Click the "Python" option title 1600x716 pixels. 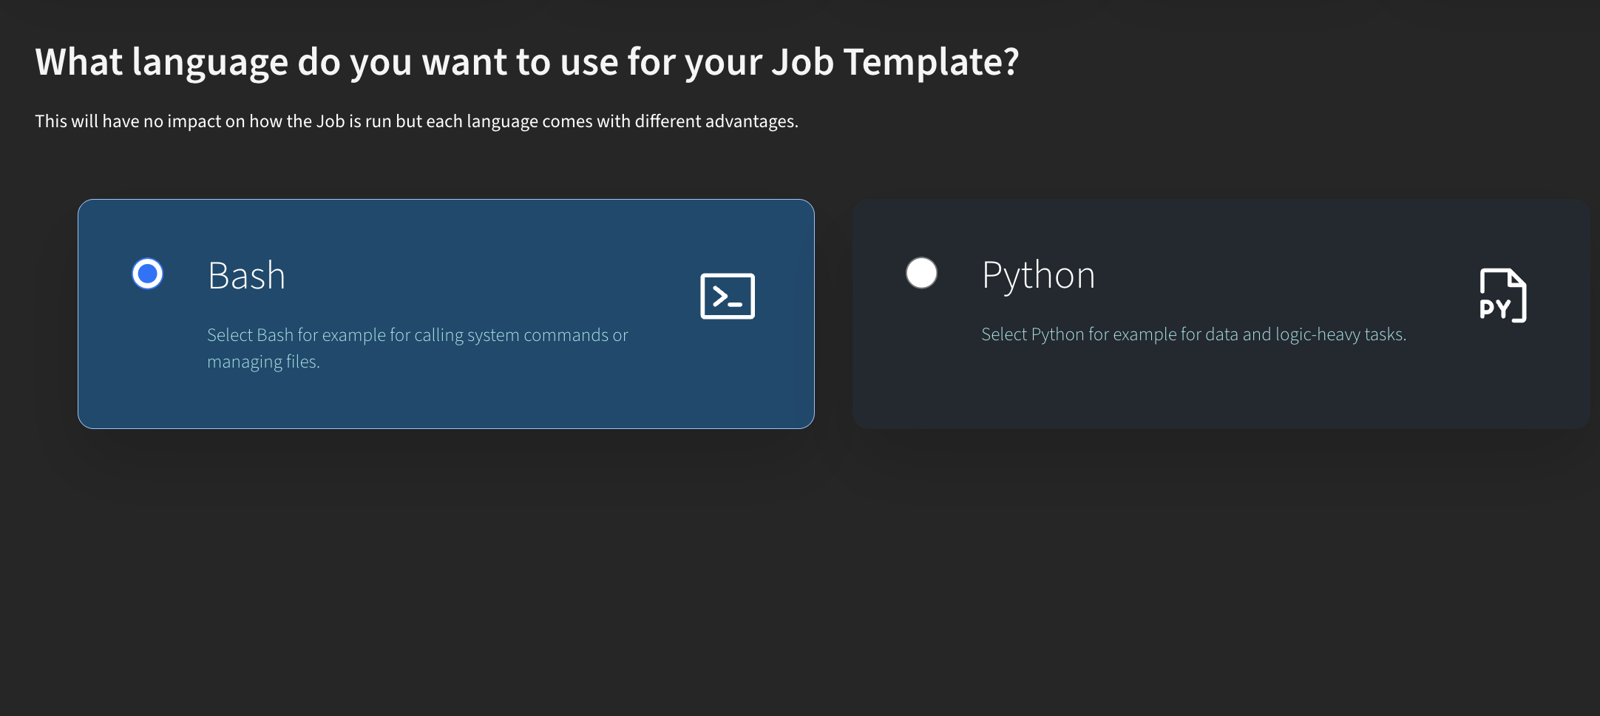tap(1038, 275)
